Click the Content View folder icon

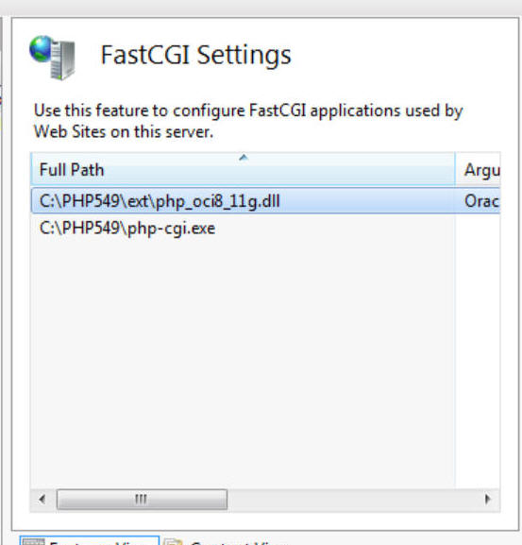(174, 541)
